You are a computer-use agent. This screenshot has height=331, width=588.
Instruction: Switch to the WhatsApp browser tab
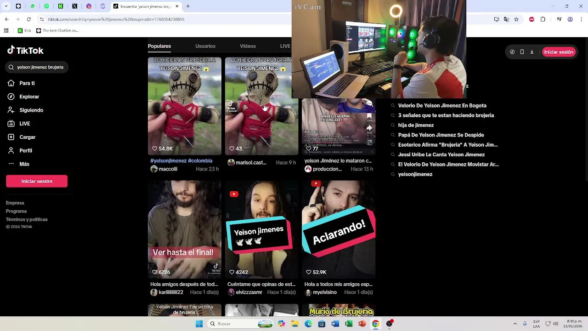click(33, 6)
